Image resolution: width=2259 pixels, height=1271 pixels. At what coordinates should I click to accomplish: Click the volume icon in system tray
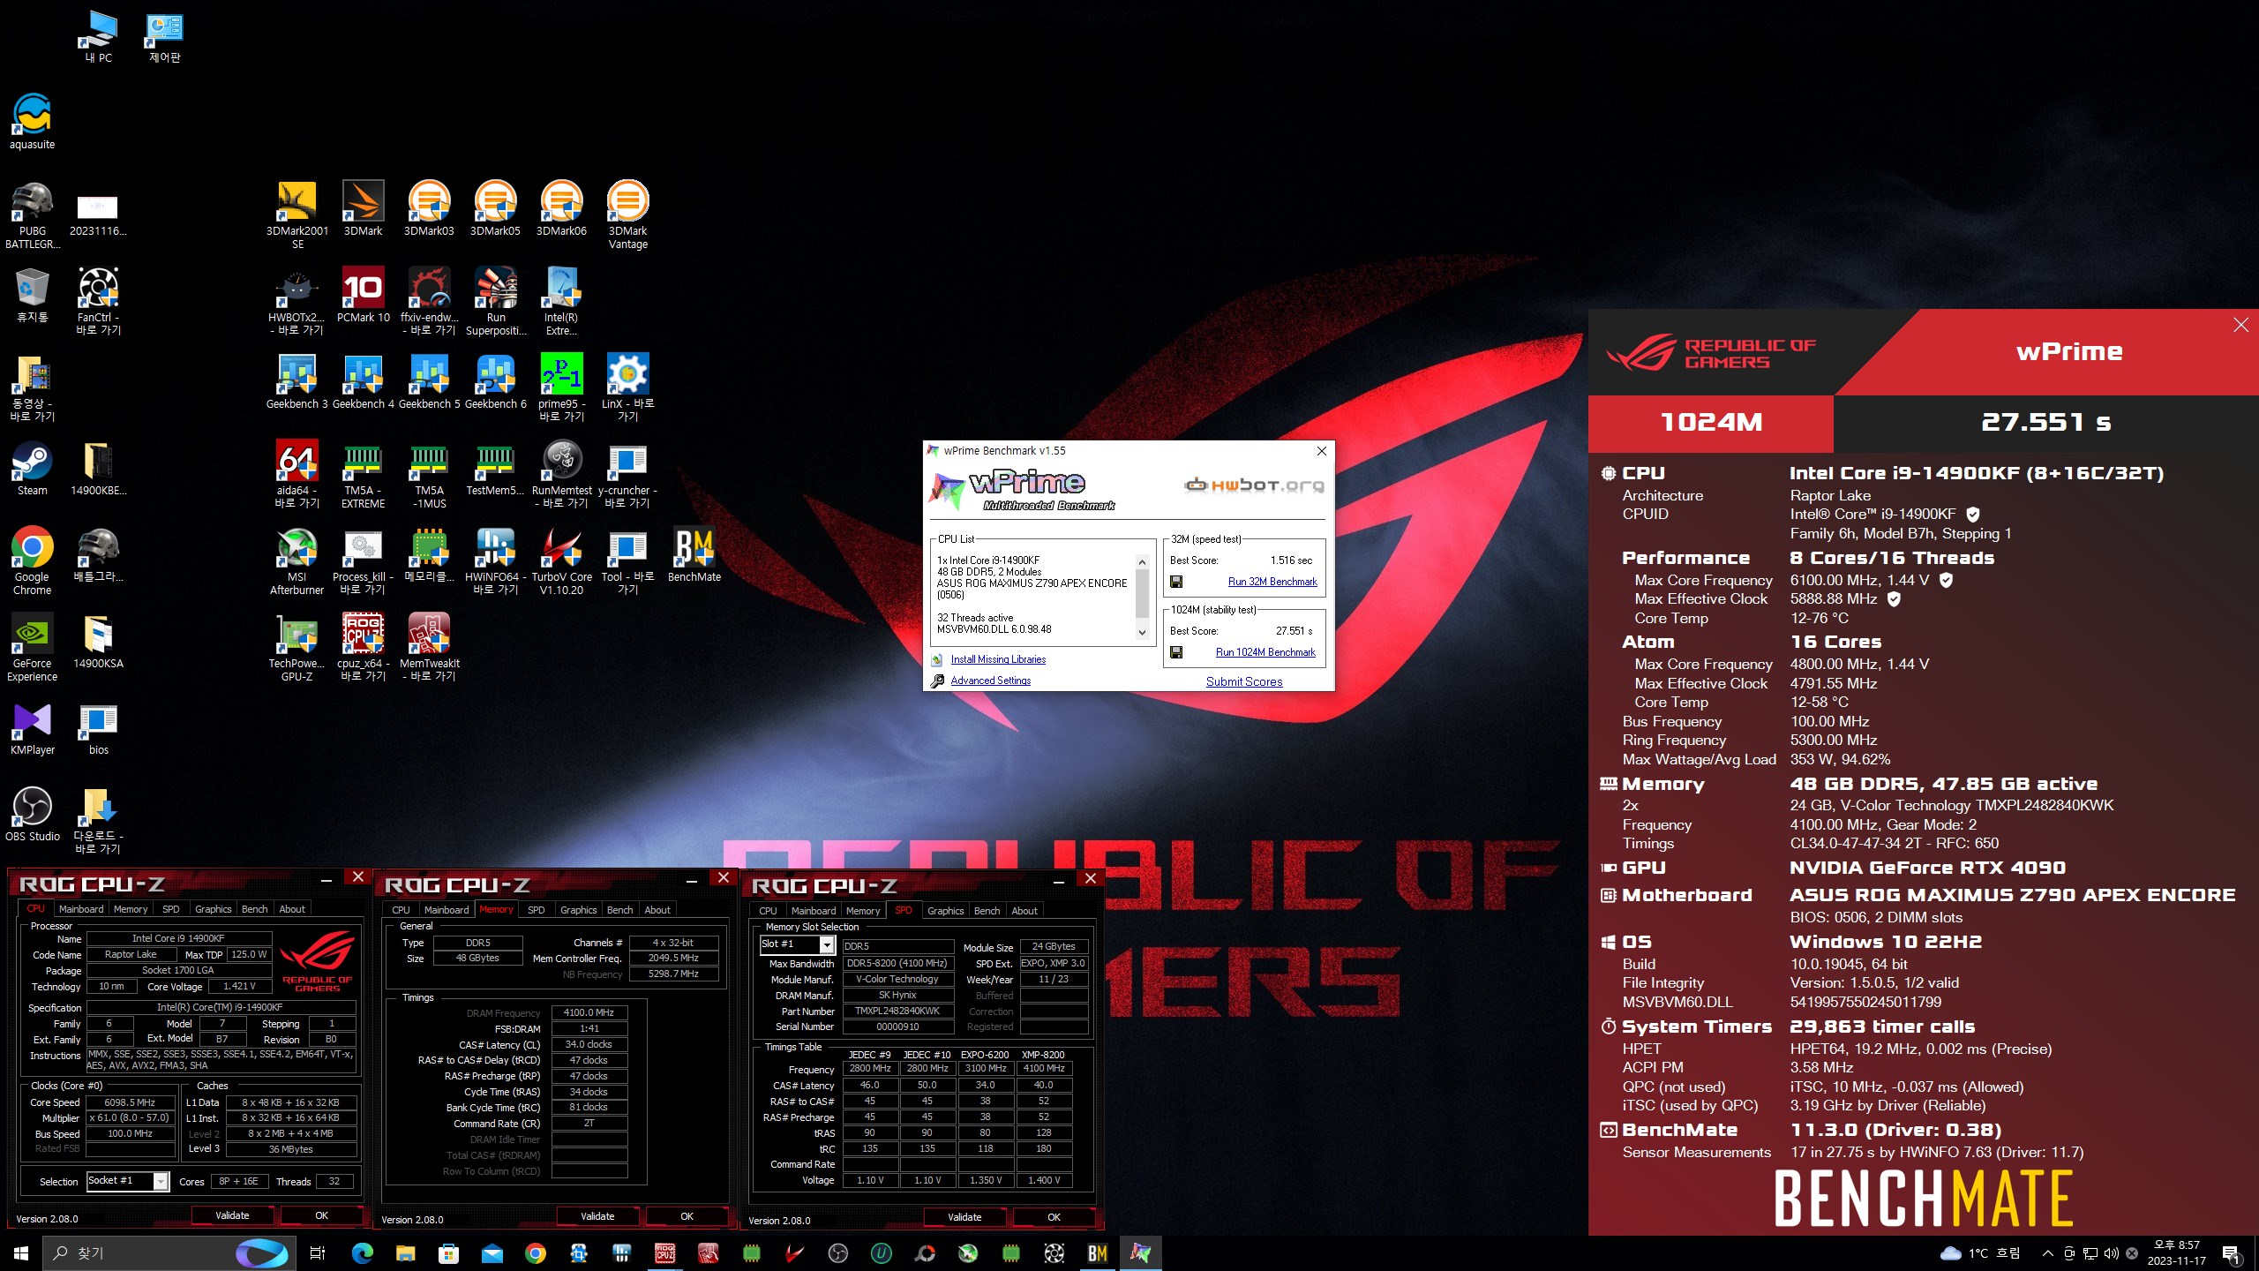coord(2112,1253)
